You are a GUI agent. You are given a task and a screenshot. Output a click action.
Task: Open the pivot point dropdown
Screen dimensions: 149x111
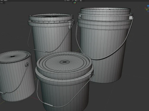pyautogui.click(x=73, y=0)
